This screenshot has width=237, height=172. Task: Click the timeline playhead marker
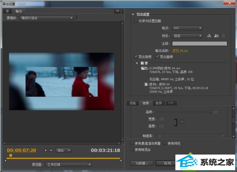(x=11, y=155)
